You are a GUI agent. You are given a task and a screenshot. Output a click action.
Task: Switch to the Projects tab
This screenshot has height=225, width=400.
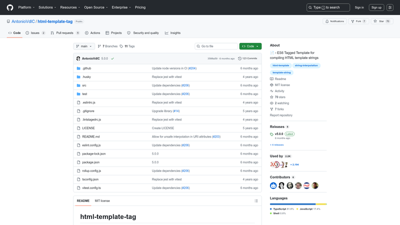pyautogui.click(x=113, y=33)
